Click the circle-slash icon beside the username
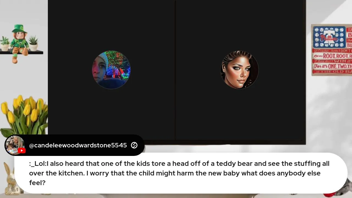The width and height of the screenshot is (352, 198). pos(134,145)
